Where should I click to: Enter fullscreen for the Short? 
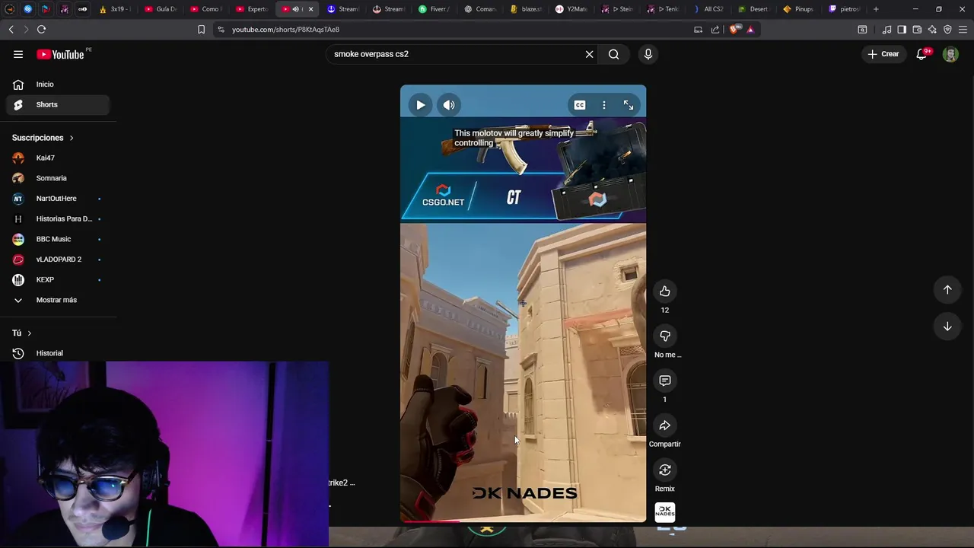[629, 105]
